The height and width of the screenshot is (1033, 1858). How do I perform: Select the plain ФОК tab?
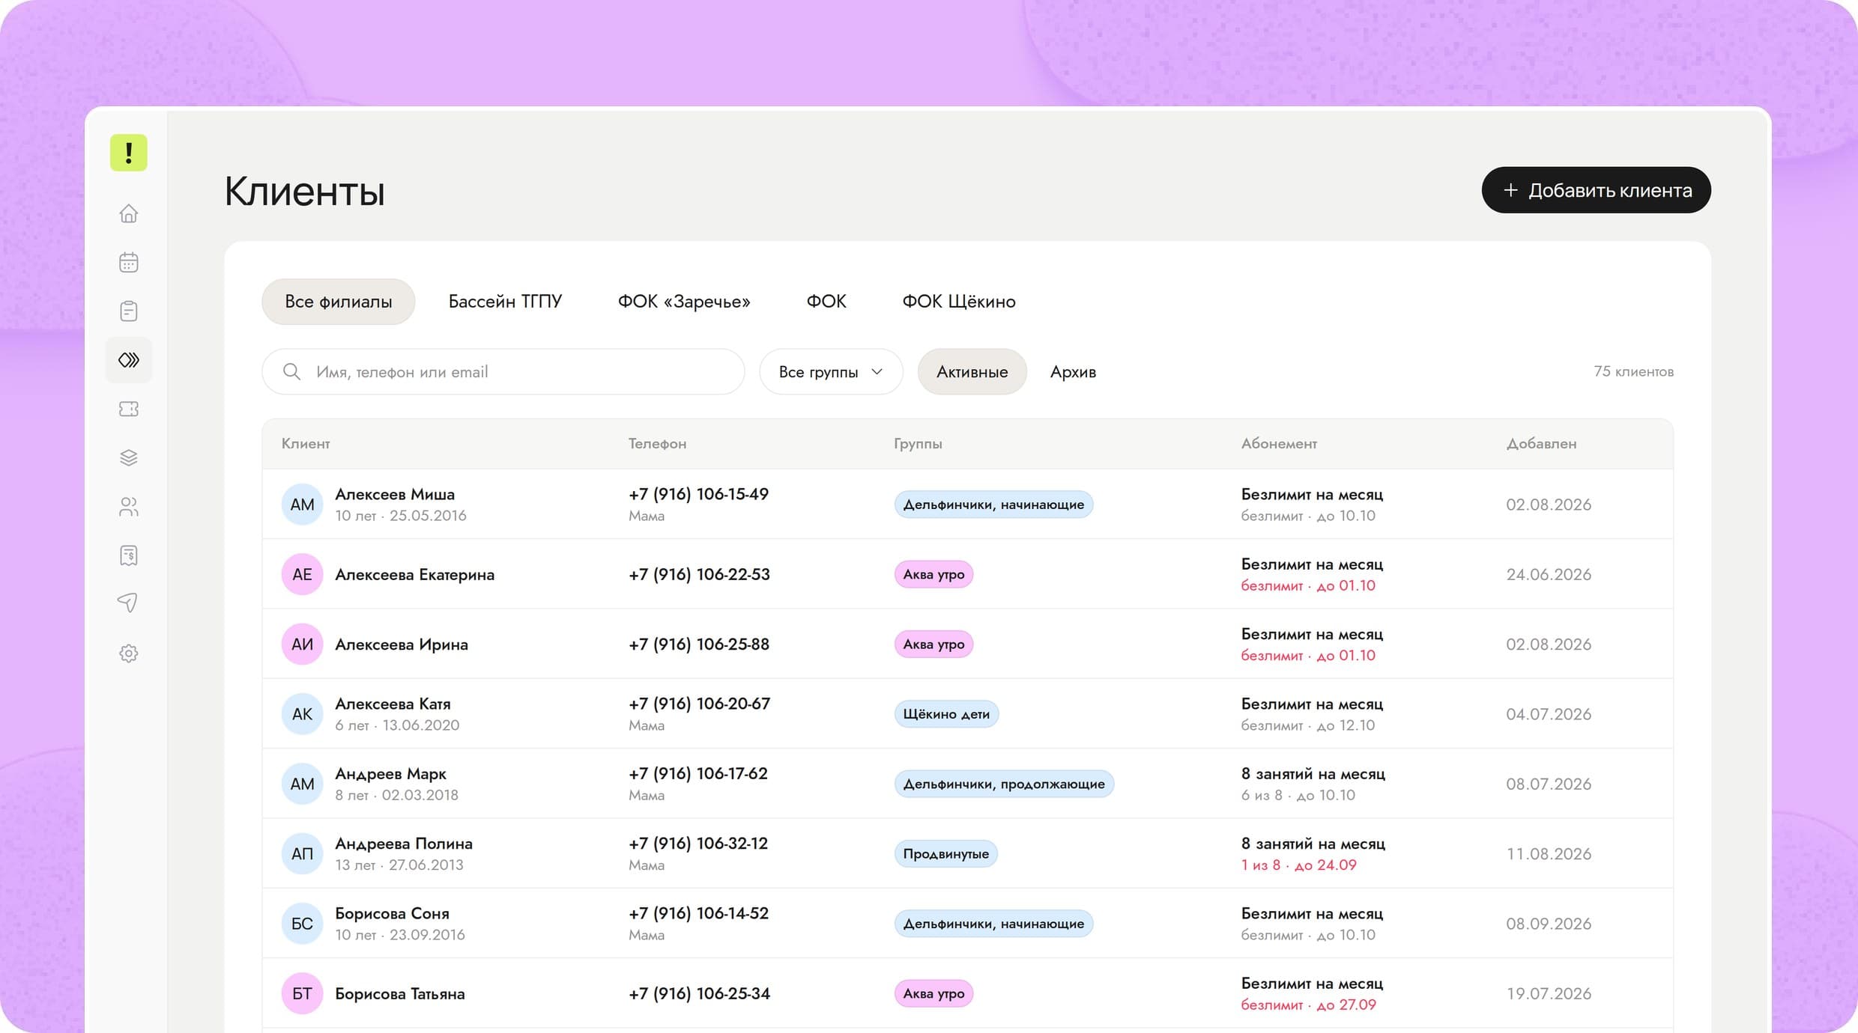click(x=826, y=302)
